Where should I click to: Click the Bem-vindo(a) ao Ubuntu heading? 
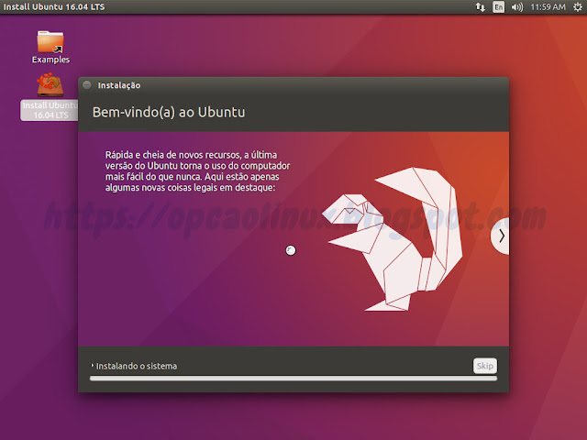169,112
